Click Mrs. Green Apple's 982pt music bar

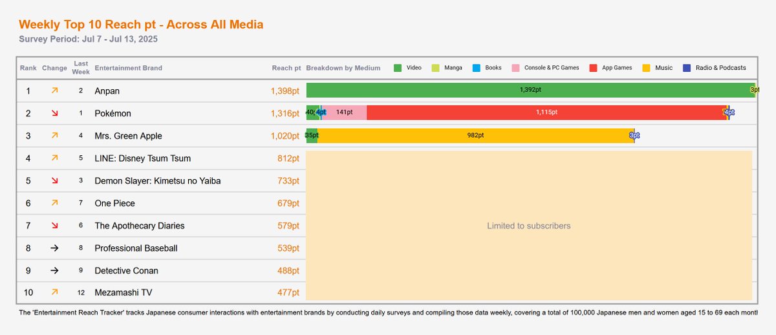click(x=475, y=135)
